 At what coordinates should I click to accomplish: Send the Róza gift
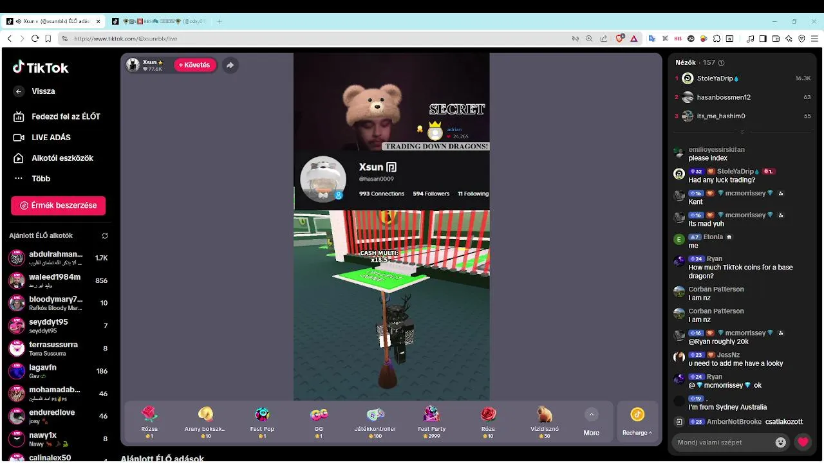coord(488,422)
